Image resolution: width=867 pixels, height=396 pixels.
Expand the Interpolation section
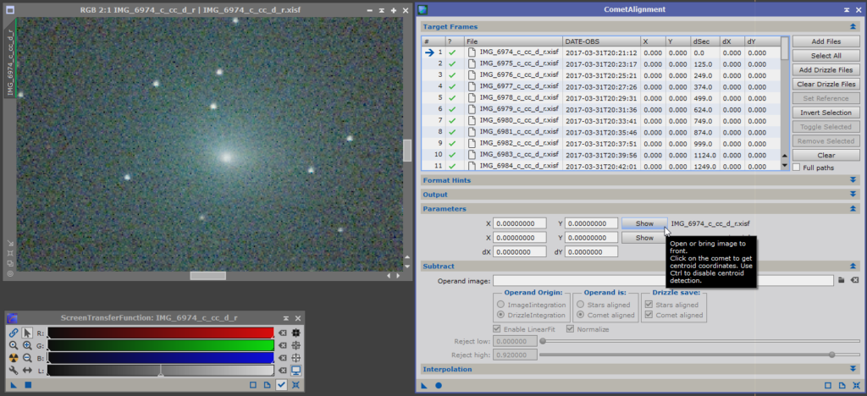coord(854,369)
